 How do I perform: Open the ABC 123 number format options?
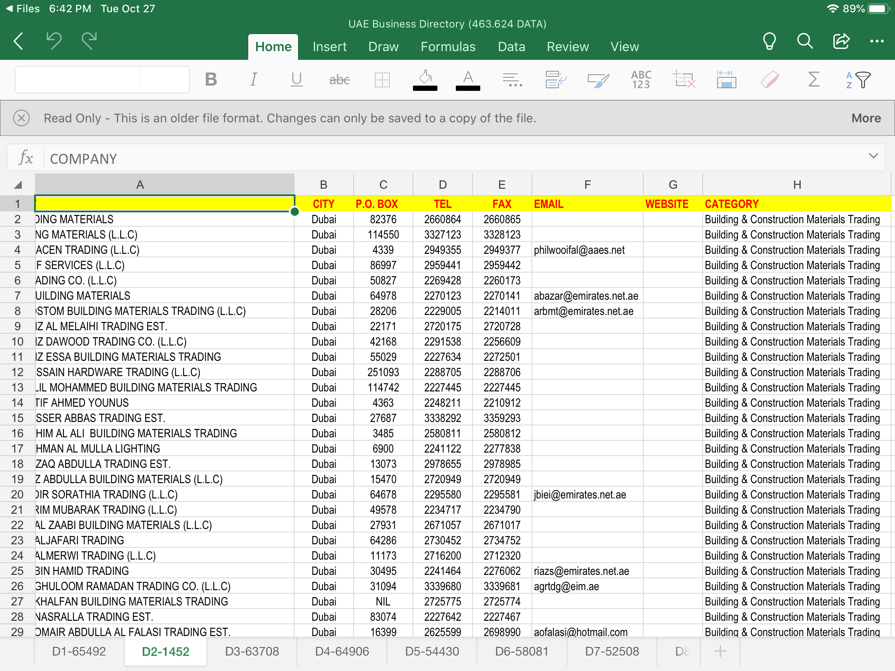(x=639, y=80)
